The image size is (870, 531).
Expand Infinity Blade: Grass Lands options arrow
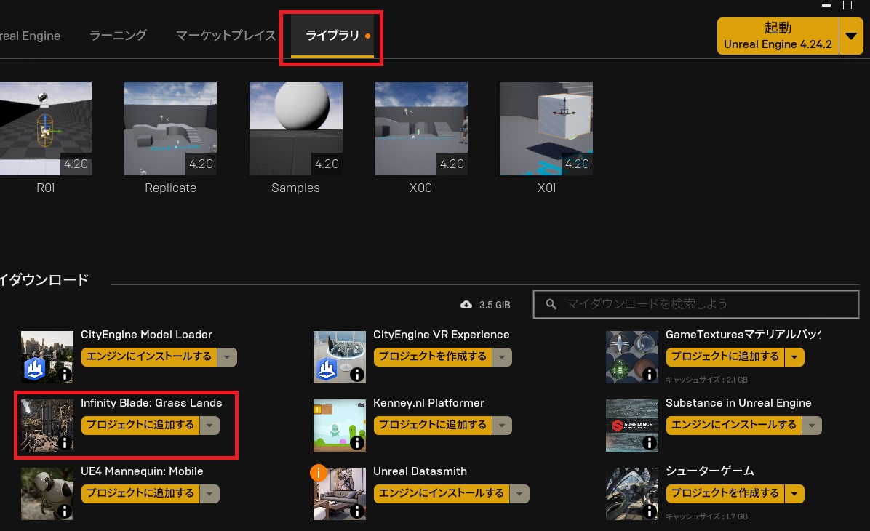click(209, 425)
